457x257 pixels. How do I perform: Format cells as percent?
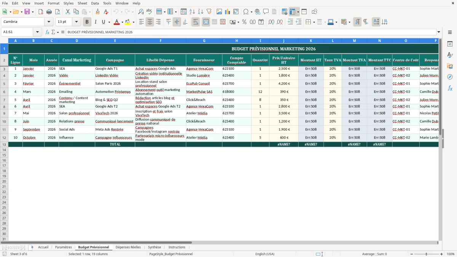tap(244, 22)
